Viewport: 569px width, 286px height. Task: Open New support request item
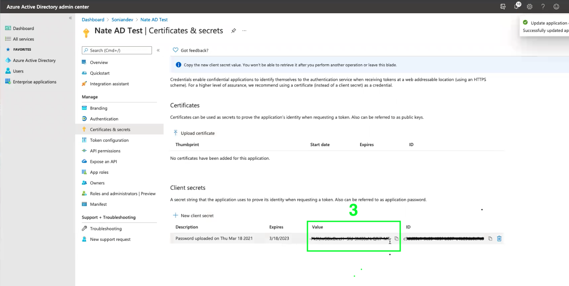[110, 239]
